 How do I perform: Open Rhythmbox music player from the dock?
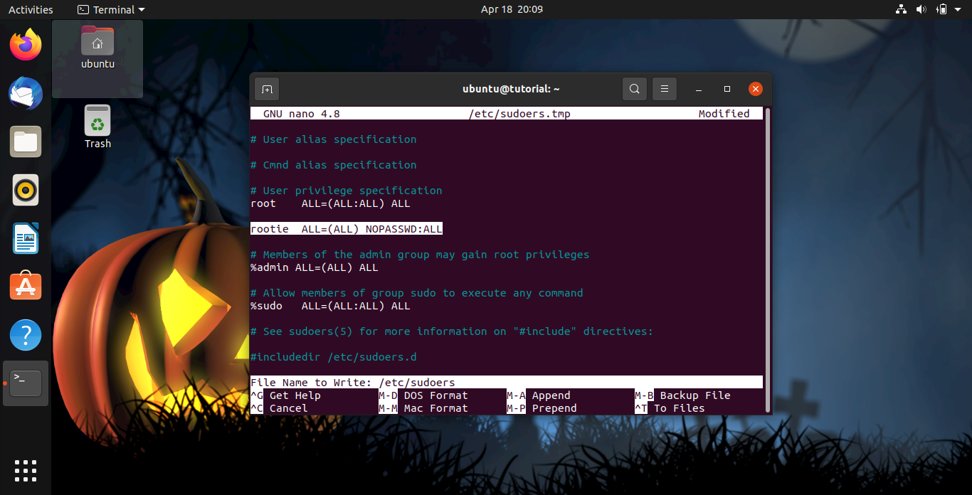(x=25, y=190)
